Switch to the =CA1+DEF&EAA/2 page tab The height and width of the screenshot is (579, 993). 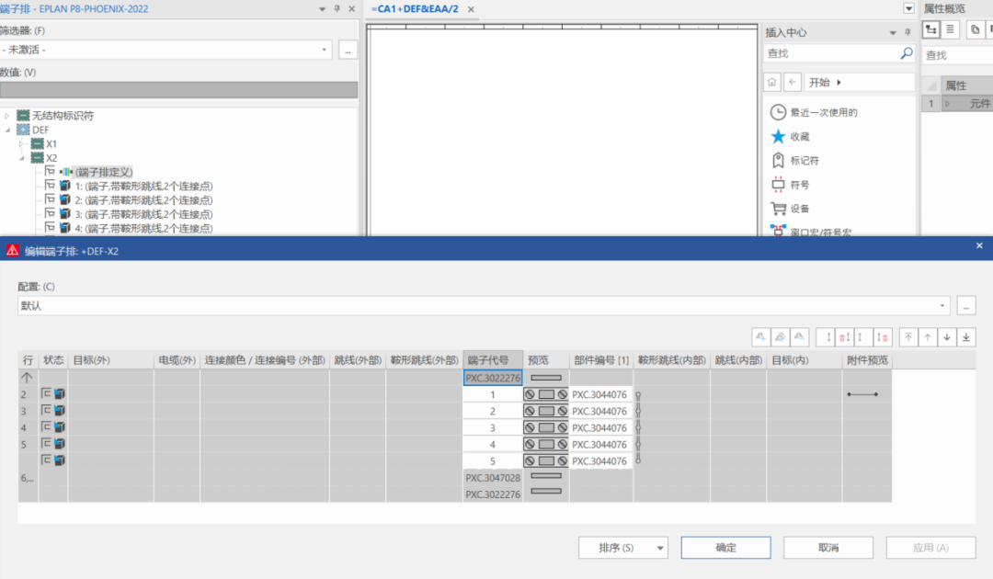click(414, 9)
